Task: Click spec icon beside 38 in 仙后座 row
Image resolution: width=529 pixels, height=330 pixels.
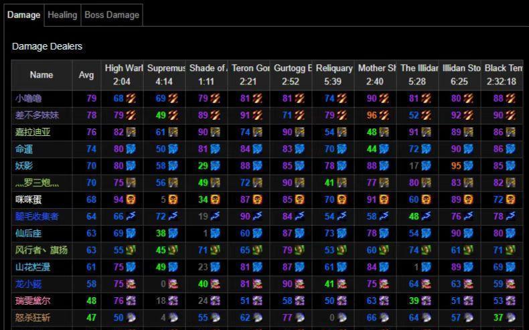Action: [173, 233]
